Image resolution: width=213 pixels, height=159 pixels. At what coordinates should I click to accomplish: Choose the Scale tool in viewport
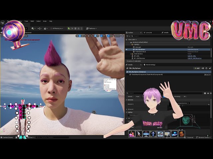85,36
